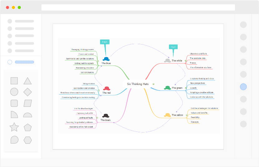Open the third item in left sidebar list
The image size is (259, 167).
pyautogui.click(x=21, y=36)
